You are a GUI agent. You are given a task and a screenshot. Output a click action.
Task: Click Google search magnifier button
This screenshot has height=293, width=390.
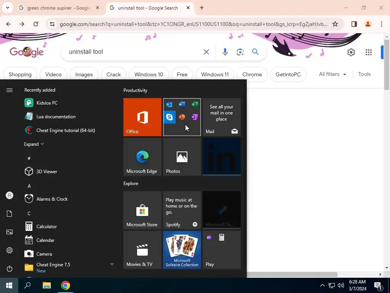(255, 52)
